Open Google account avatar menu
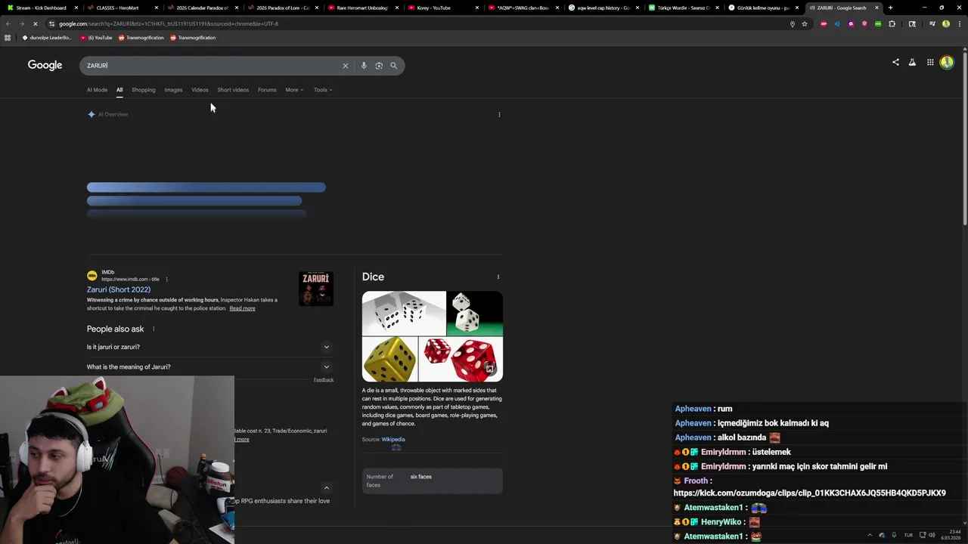The height and width of the screenshot is (544, 968). [947, 63]
